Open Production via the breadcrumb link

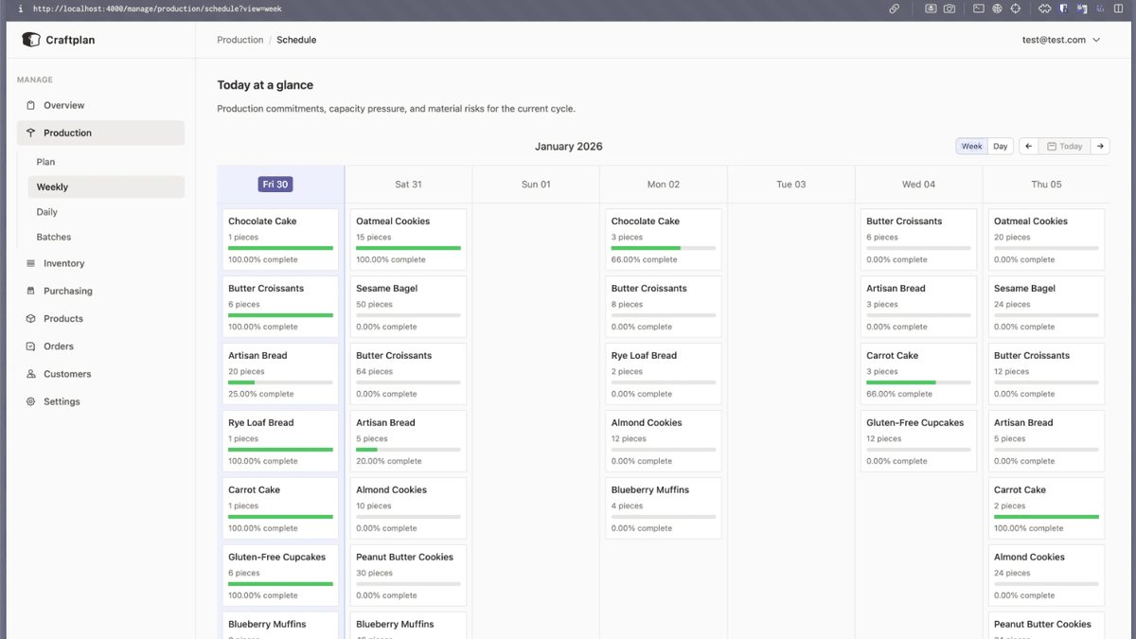(x=240, y=40)
